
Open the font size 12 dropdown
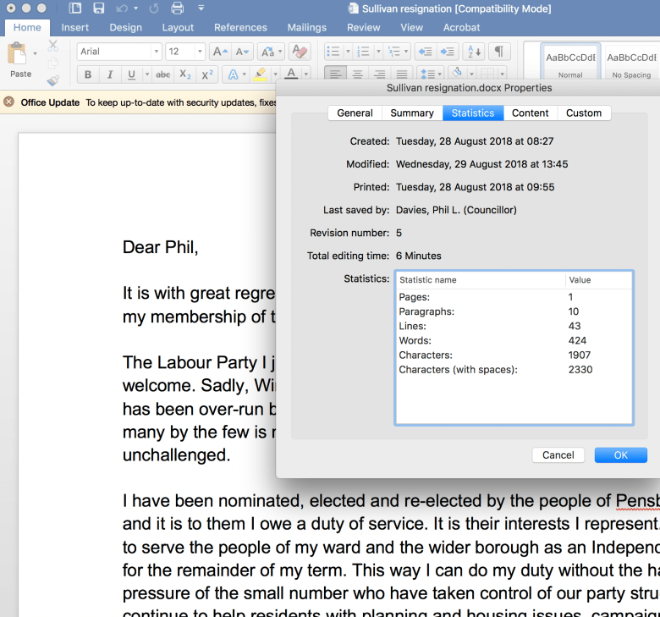pos(200,52)
